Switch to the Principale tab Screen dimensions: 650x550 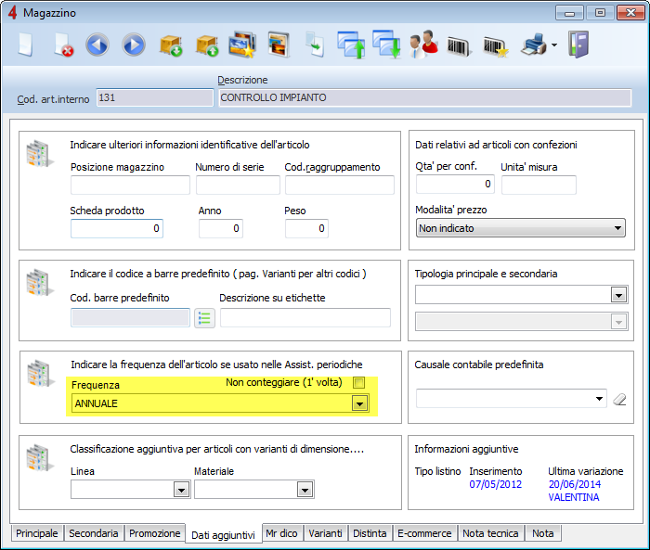point(36,533)
